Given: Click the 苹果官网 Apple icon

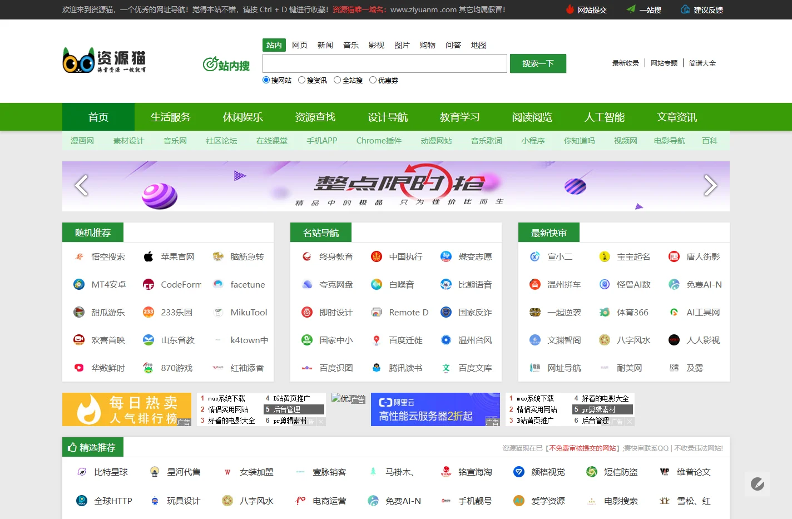Looking at the screenshot, I should click(148, 256).
